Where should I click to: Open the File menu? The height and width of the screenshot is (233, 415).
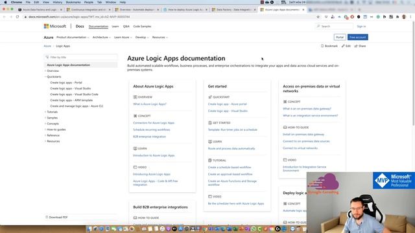coord(28,2)
